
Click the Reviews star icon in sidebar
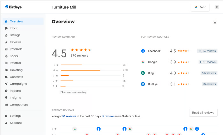tap(6, 42)
